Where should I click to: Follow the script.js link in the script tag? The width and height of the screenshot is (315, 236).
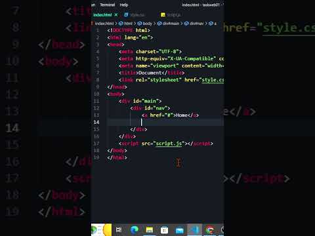click(169, 144)
